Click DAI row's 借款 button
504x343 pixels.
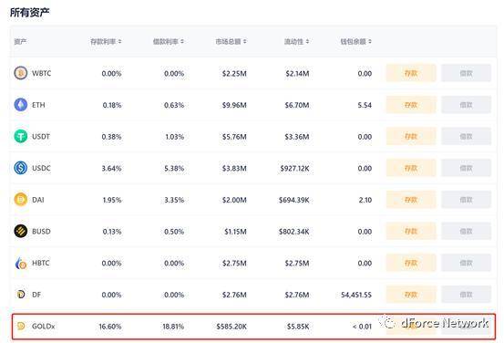(466, 200)
